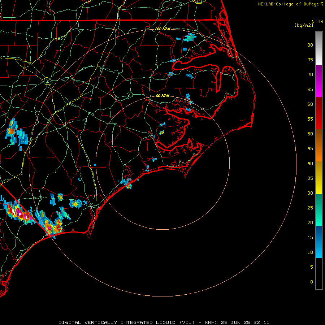
Task: Click the scale value 65
Action: pos(310,89)
